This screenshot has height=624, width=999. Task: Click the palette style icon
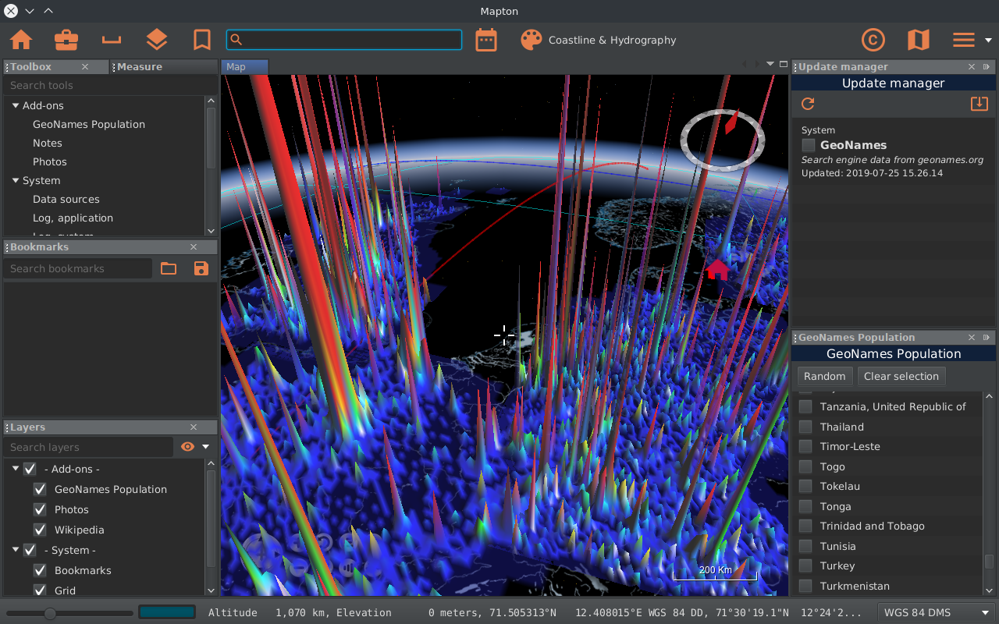531,40
